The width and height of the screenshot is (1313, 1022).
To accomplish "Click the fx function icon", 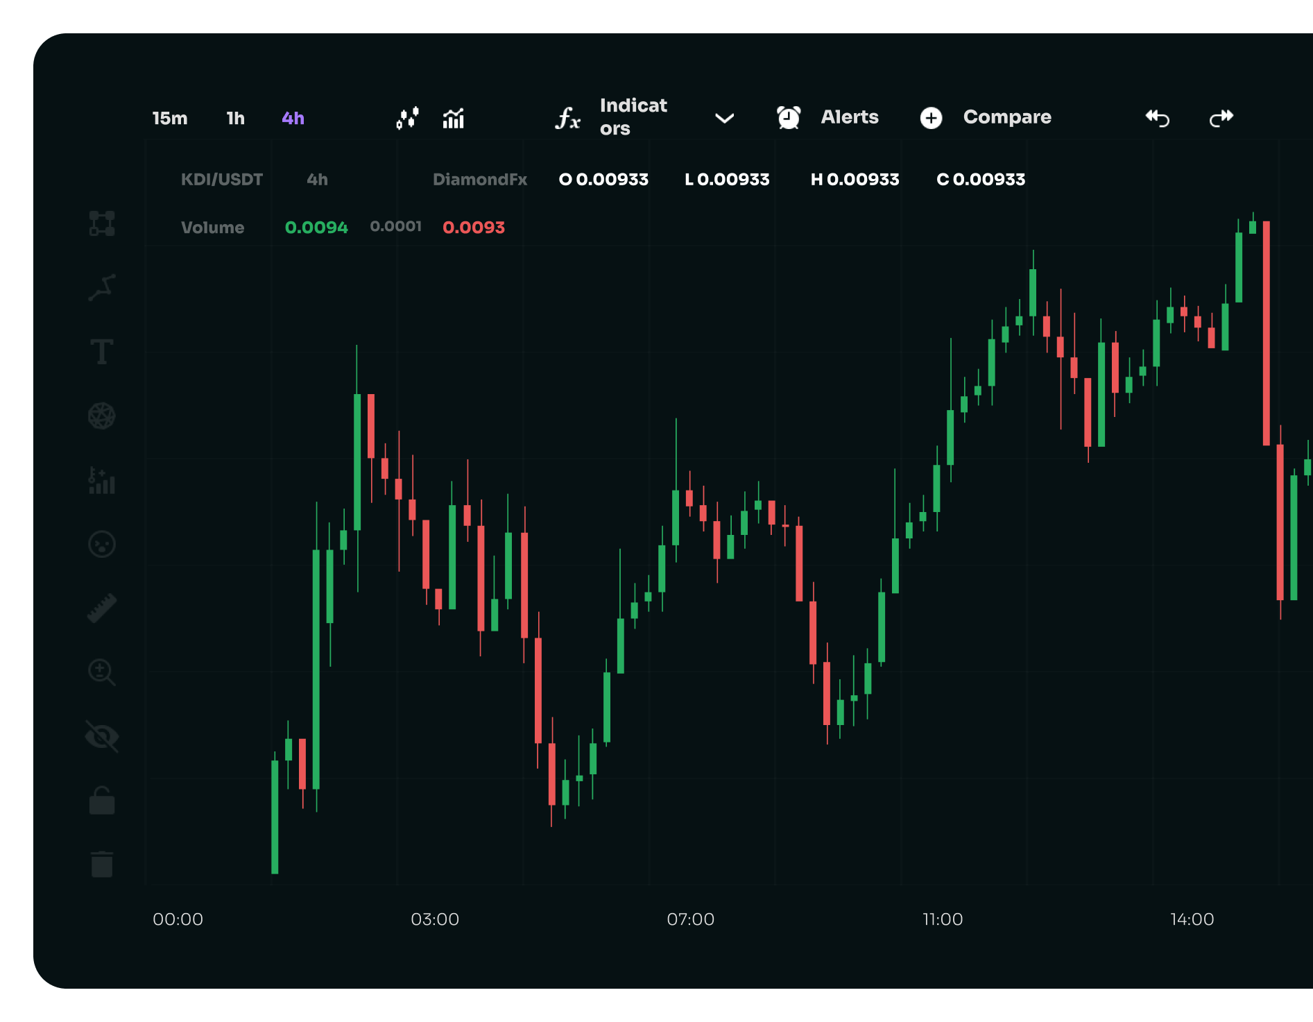I will coord(567,118).
